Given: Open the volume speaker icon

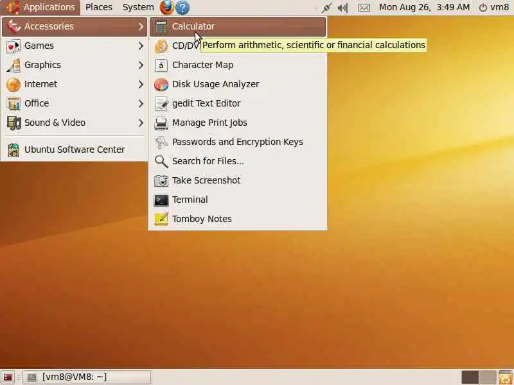Looking at the screenshot, I should coord(342,8).
